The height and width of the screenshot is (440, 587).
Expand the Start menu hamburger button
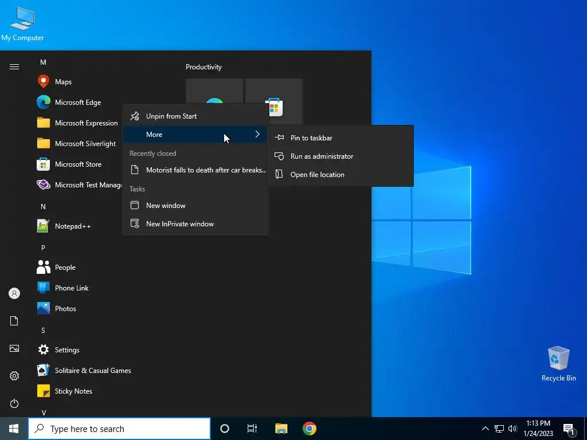pos(14,66)
